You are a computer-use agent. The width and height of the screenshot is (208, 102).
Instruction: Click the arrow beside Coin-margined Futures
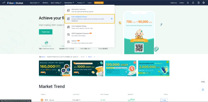(112, 19)
